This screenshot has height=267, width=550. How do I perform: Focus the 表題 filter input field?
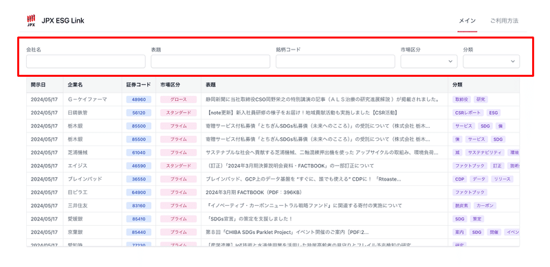[210, 61]
